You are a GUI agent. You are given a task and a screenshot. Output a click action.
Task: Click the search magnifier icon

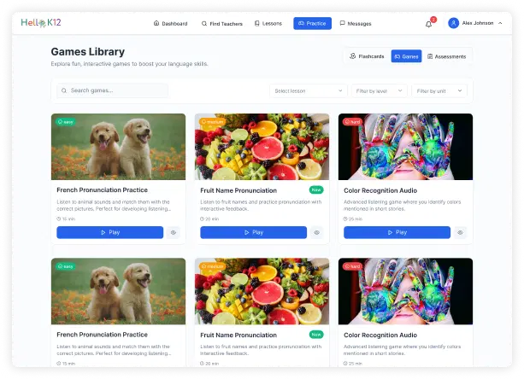tap(64, 90)
